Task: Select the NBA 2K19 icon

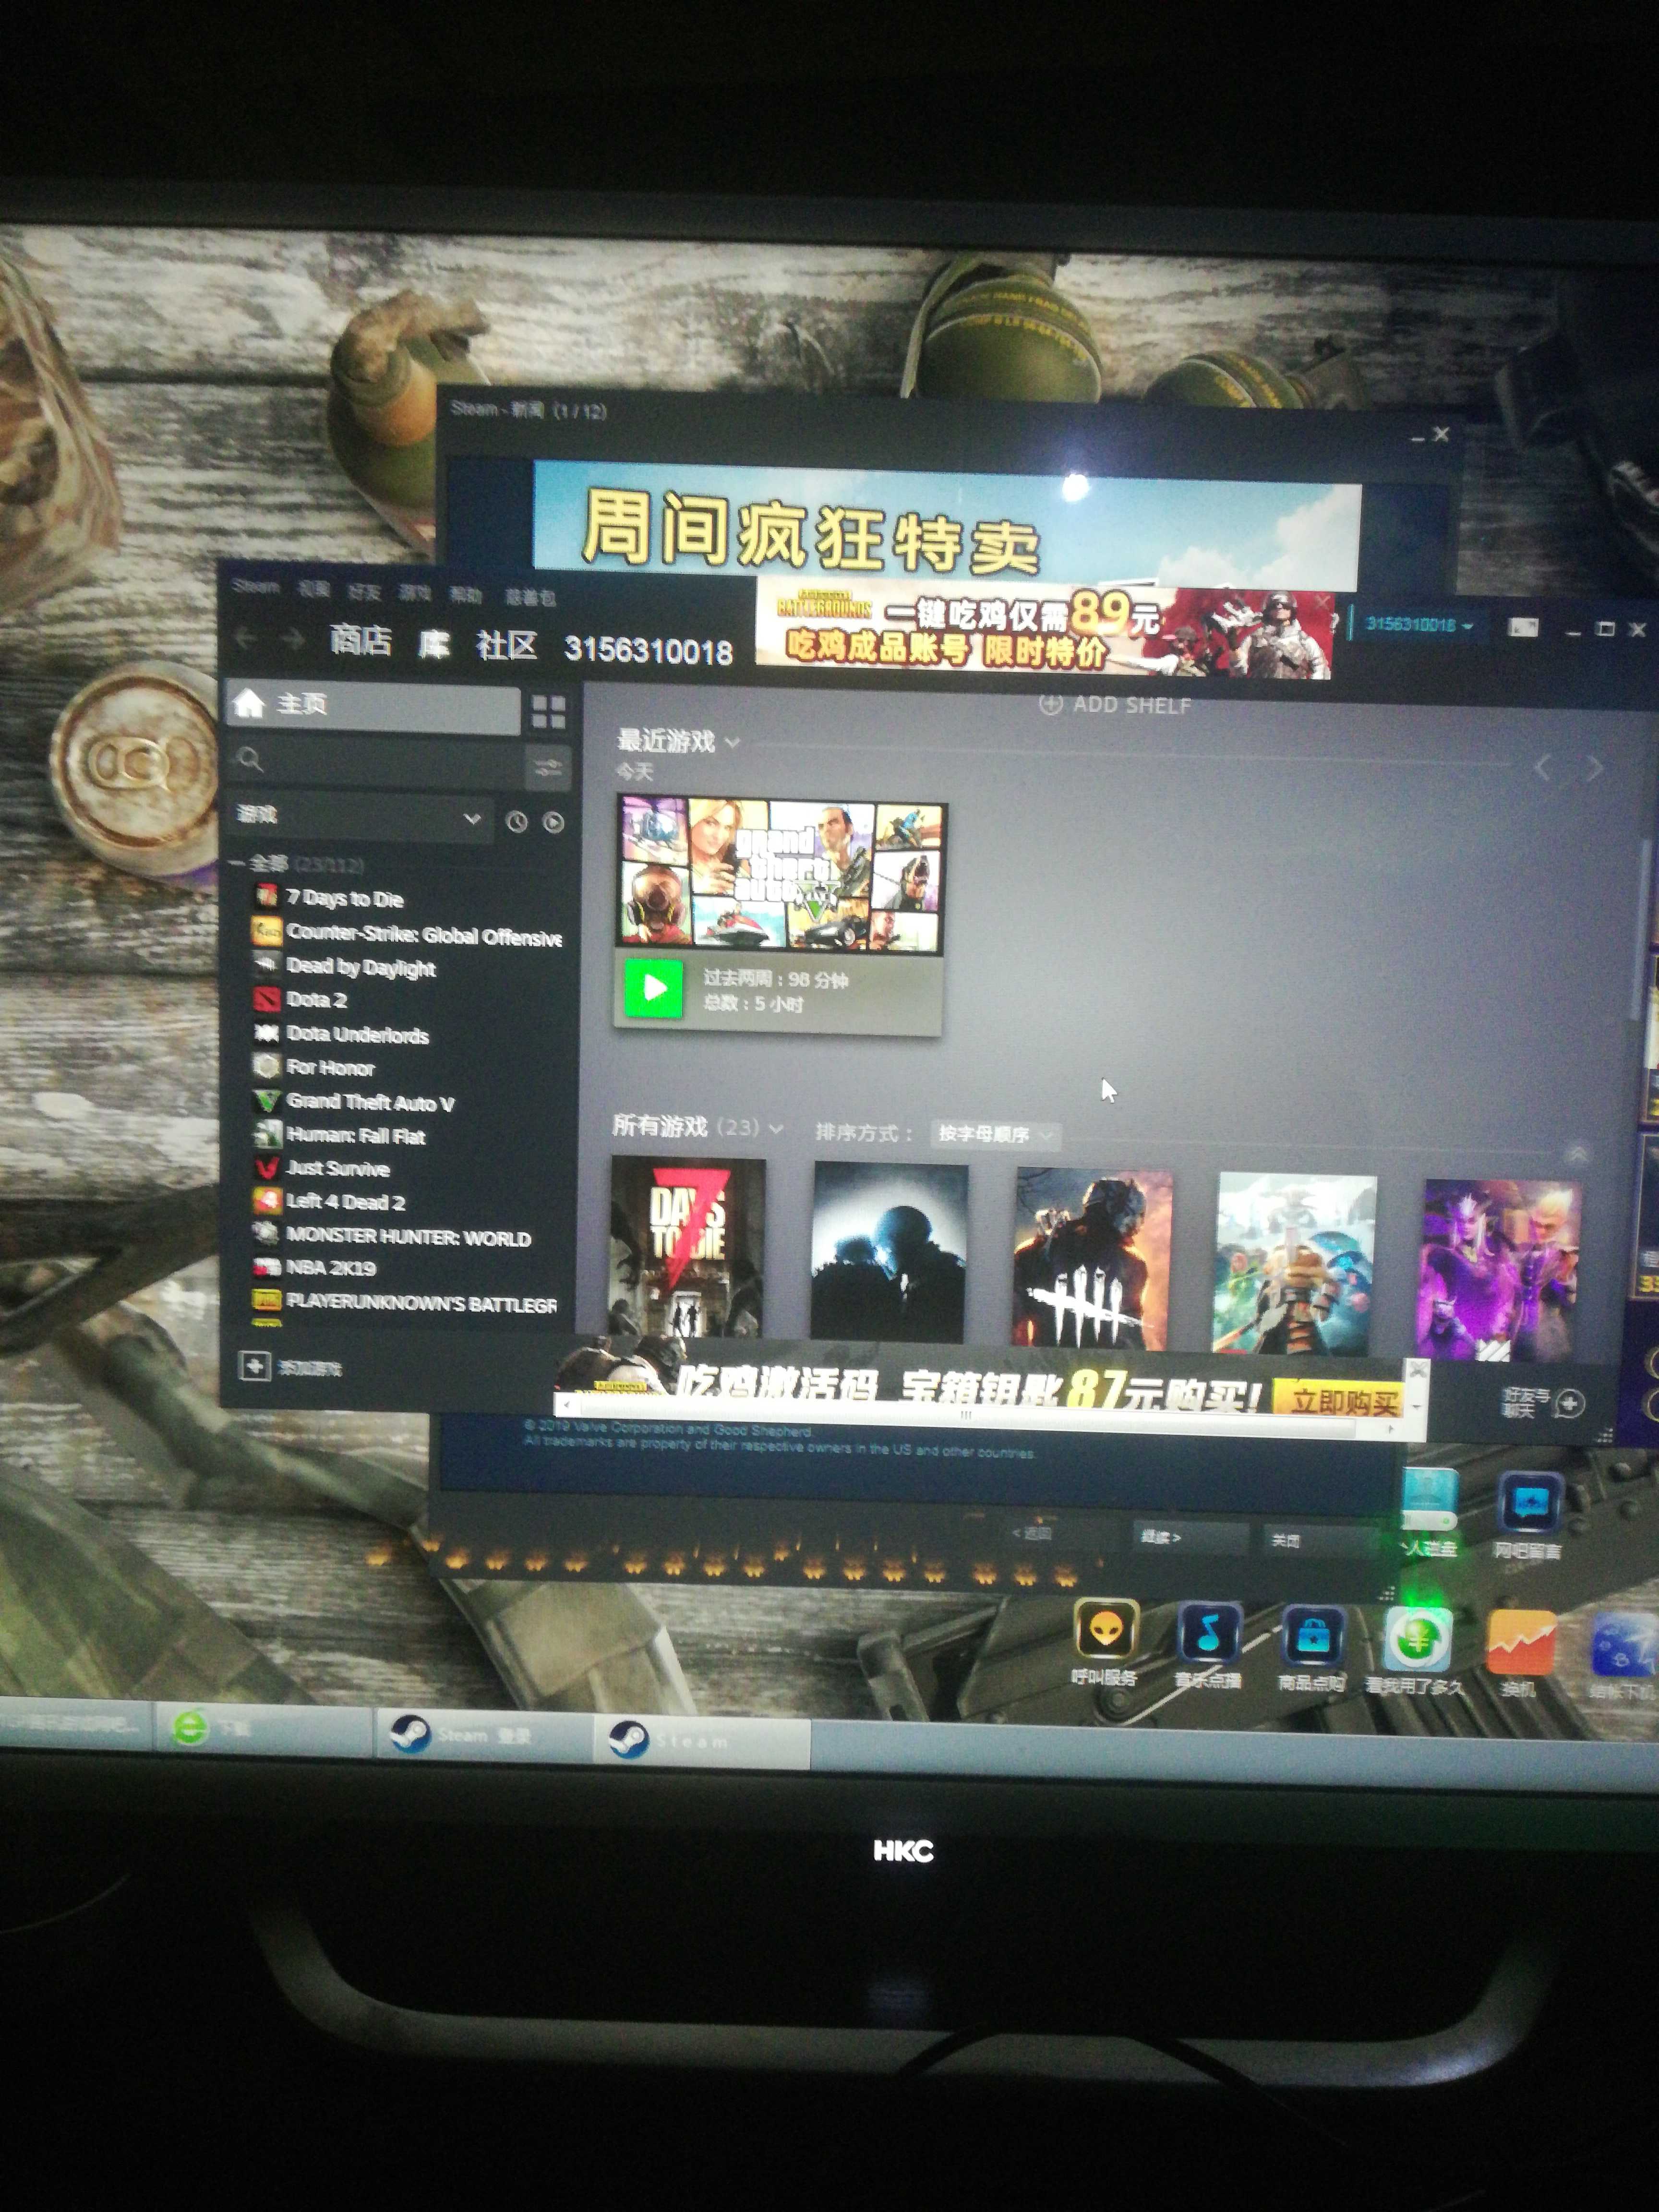Action: pyautogui.click(x=266, y=1267)
